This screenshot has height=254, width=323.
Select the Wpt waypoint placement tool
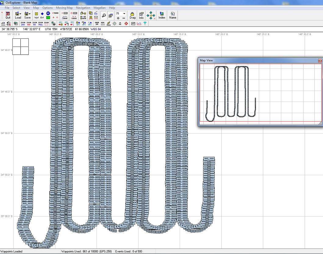pyautogui.click(x=37, y=15)
